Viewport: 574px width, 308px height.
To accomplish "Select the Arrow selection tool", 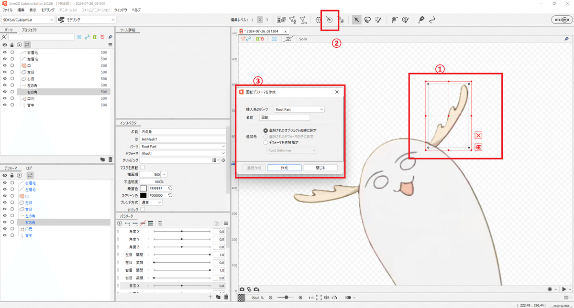I will tap(356, 20).
